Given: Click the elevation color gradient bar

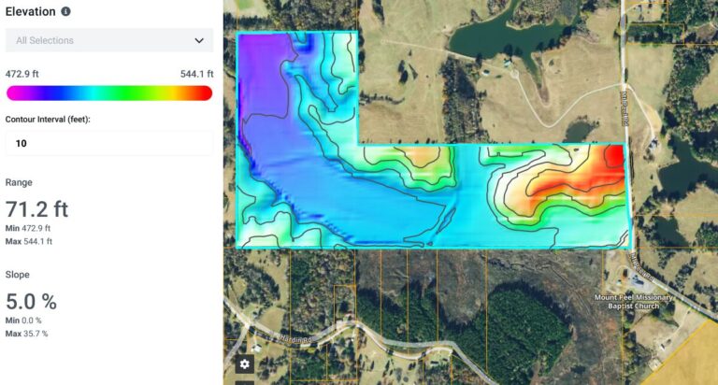Looking at the screenshot, I should (x=108, y=93).
